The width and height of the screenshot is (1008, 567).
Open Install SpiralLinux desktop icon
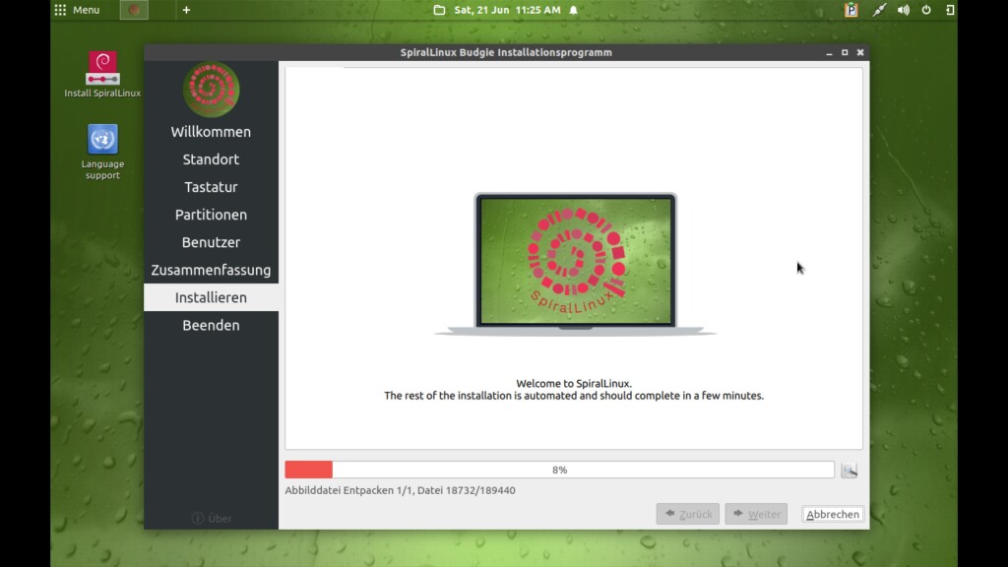pos(102,75)
